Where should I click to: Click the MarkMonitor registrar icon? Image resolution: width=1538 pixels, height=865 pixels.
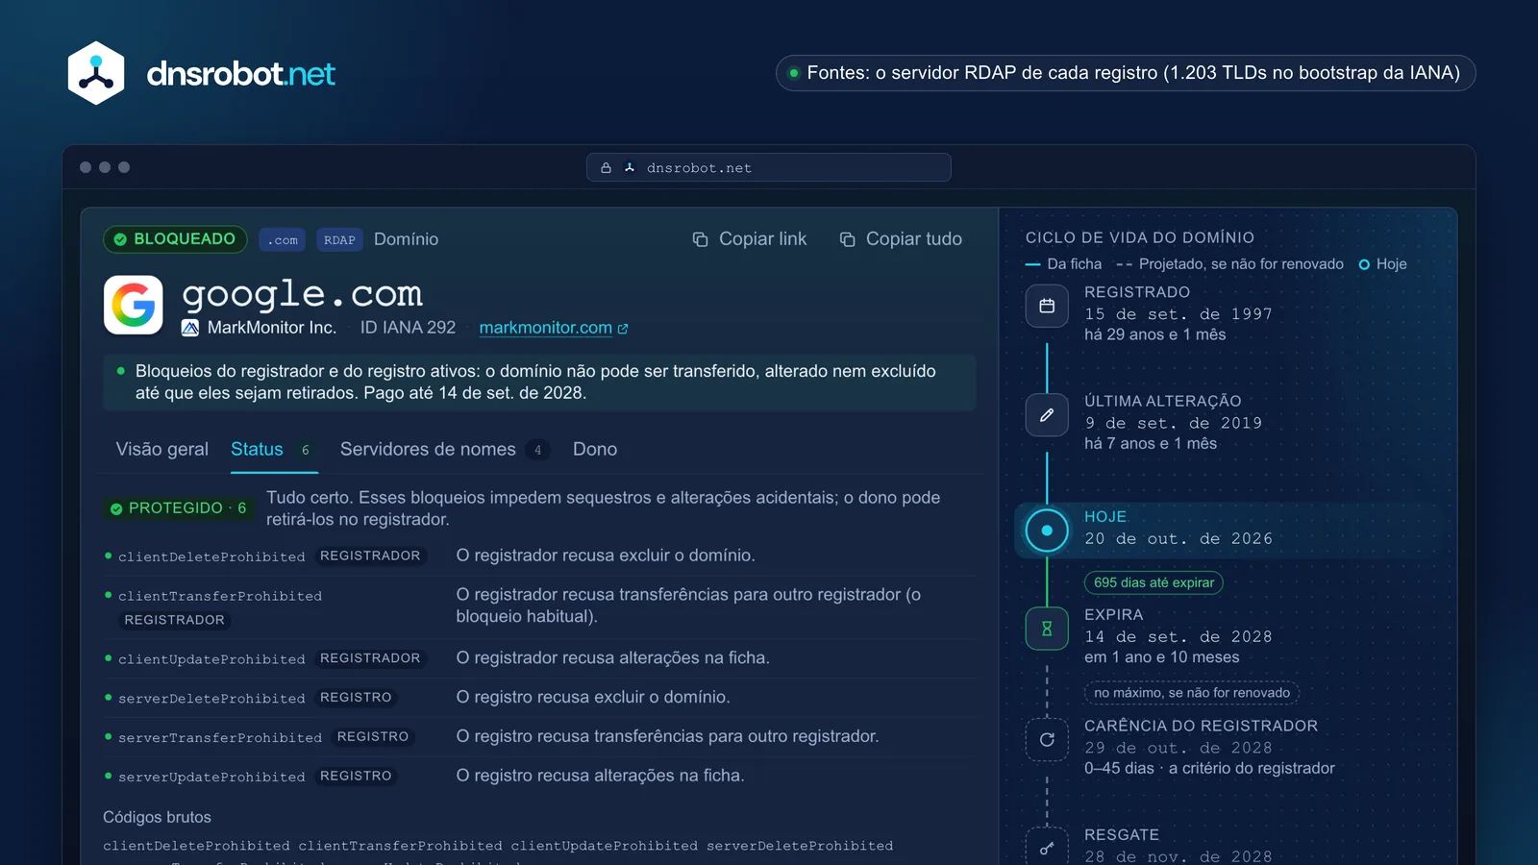click(x=190, y=328)
